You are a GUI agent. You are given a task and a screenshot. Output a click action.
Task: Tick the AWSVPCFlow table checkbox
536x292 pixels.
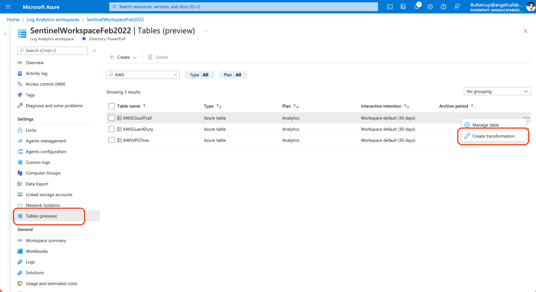click(112, 140)
